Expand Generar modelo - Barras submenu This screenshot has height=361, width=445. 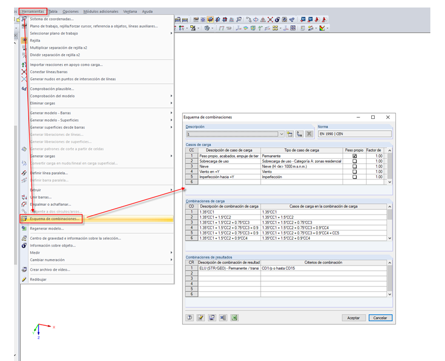coord(171,113)
